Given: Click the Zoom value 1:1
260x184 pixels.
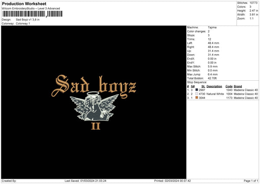Looking at the screenshot, I should [x=251, y=18].
